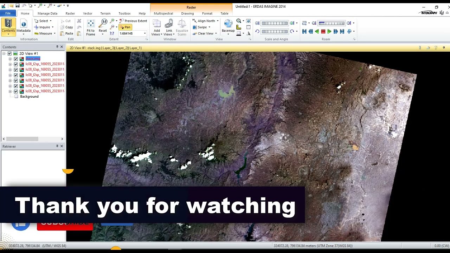Open the Swipe dropdown arrow
The image size is (450, 253).
tap(210, 27)
